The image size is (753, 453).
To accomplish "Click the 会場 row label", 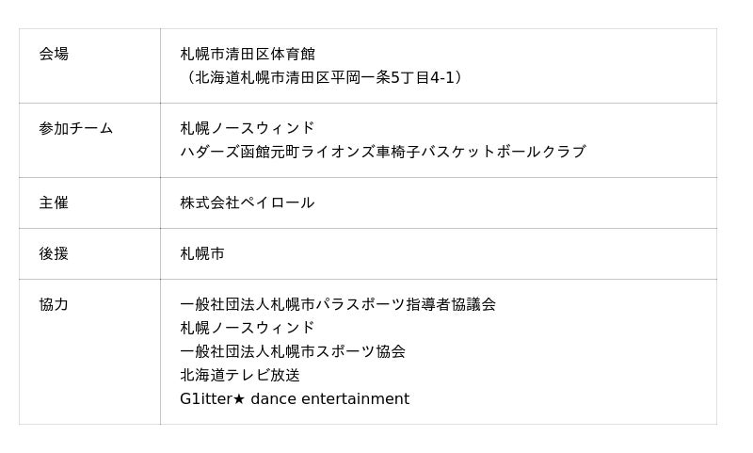I will (x=54, y=55).
